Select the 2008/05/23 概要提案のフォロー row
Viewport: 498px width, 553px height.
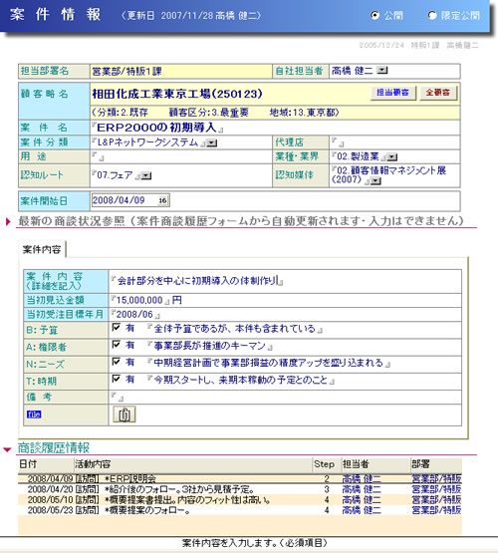[240, 510]
